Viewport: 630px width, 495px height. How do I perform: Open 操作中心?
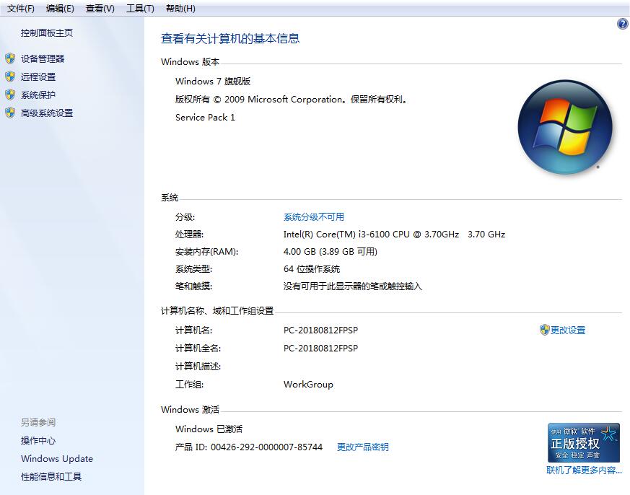pyautogui.click(x=39, y=440)
